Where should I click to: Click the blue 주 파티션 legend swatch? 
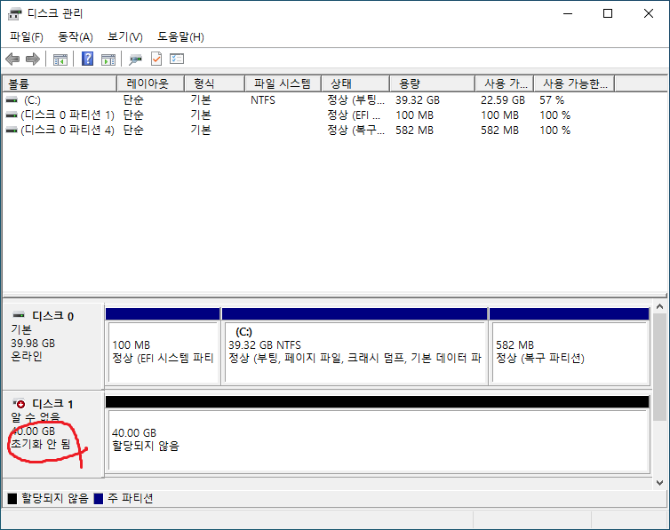99,498
